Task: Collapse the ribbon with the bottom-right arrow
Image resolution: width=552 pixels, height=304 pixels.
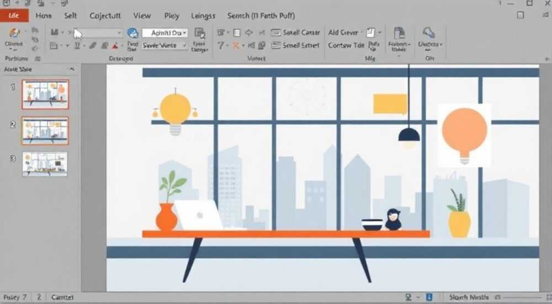Action: pos(546,59)
